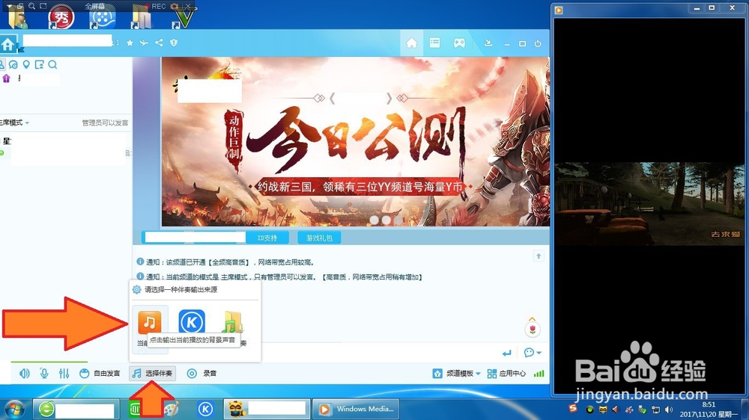Click the scroll-to-top arrow in chat area
This screenshot has height=420, width=749.
[539, 256]
